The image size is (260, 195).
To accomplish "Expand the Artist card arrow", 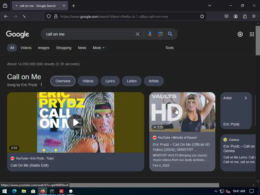I will 246,98.
